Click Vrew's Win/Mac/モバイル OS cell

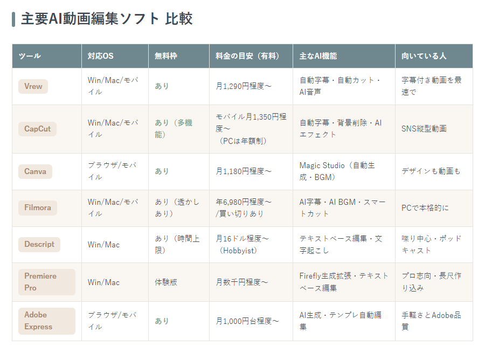point(115,86)
